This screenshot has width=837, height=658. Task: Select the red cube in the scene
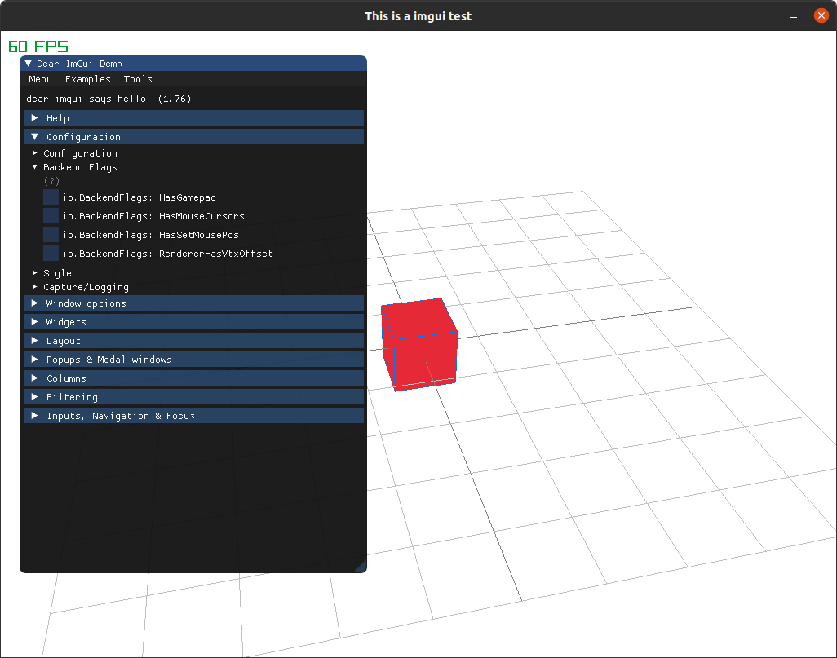click(x=419, y=345)
